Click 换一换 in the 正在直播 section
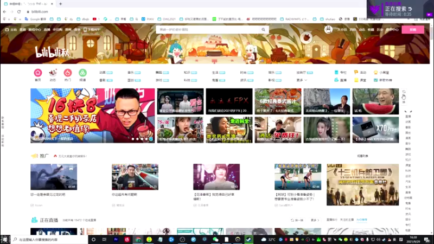The height and width of the screenshot is (244, 434). click(x=297, y=220)
